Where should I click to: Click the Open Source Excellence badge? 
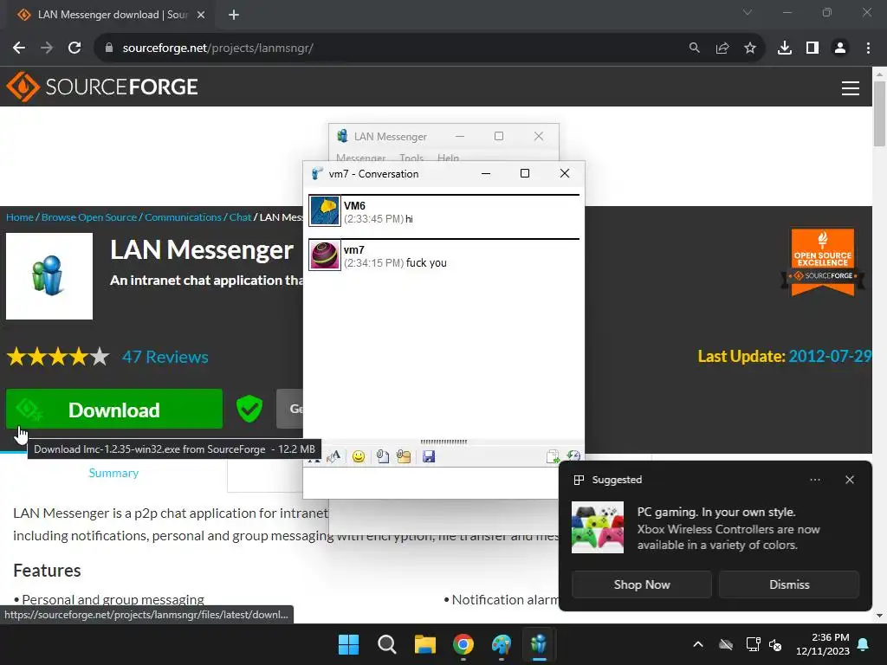pos(823,261)
